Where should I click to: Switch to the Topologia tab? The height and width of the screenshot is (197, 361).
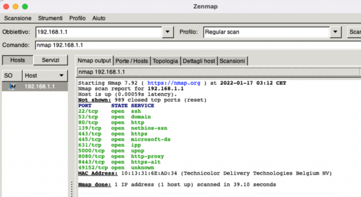[x=165, y=61]
